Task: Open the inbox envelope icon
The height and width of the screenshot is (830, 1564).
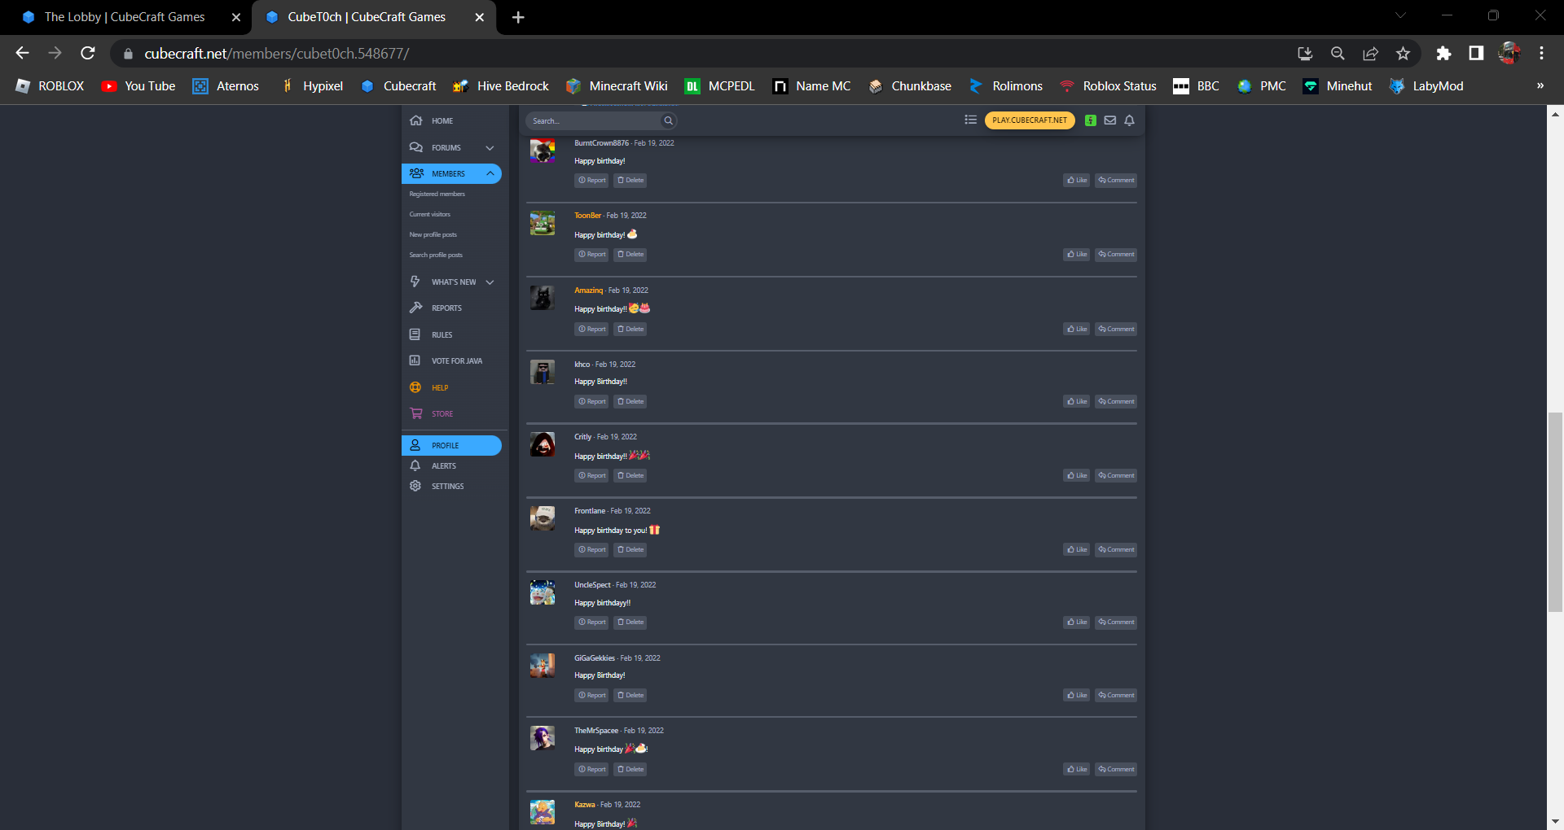Action: click(1109, 120)
